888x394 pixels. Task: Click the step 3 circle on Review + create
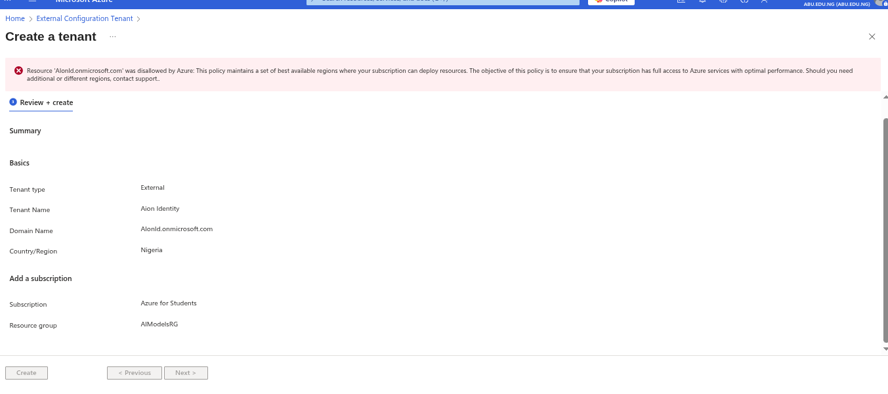coord(13,102)
